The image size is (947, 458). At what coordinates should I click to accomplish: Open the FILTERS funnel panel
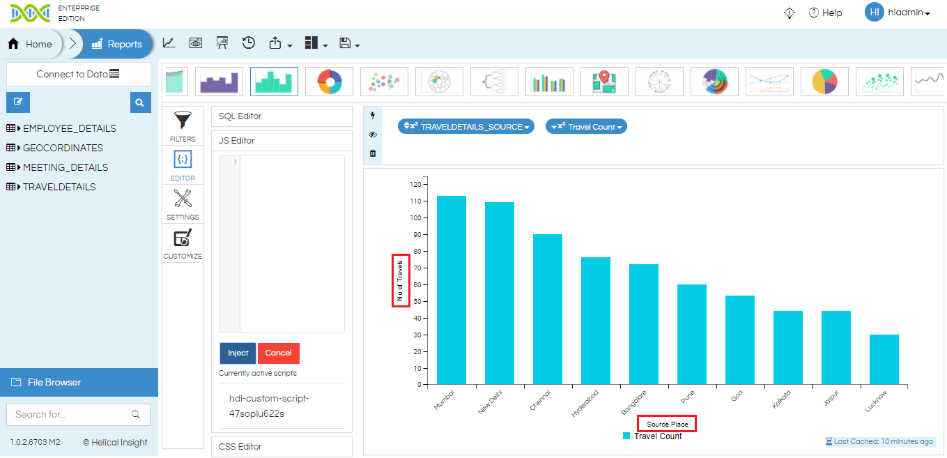pos(183,126)
